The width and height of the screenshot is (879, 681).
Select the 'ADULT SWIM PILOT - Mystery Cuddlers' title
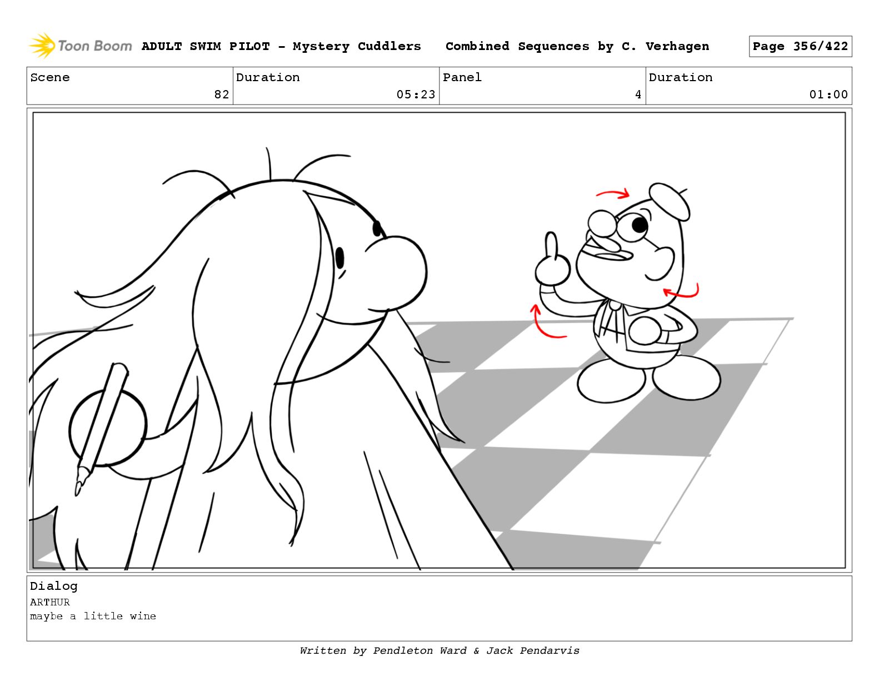point(281,46)
